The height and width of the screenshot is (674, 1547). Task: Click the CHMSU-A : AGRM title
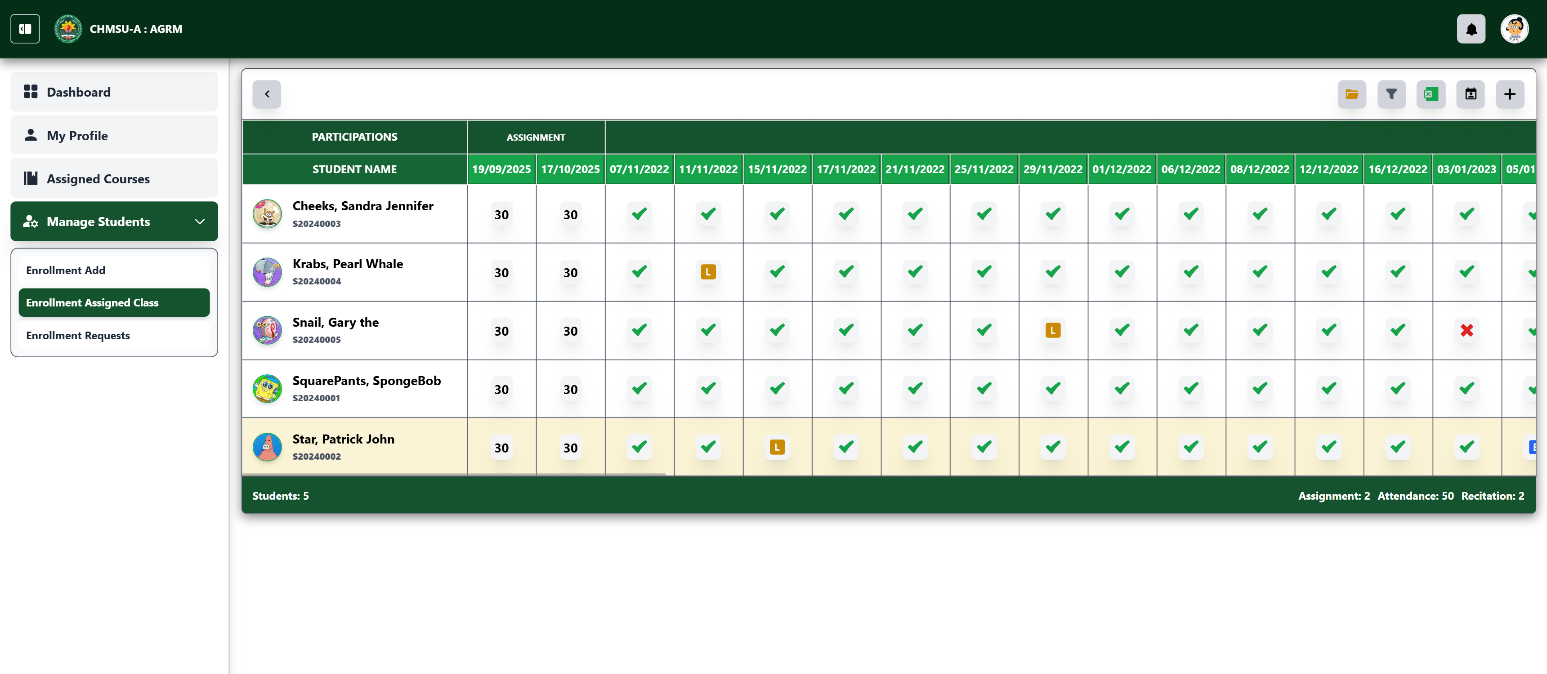[136, 29]
